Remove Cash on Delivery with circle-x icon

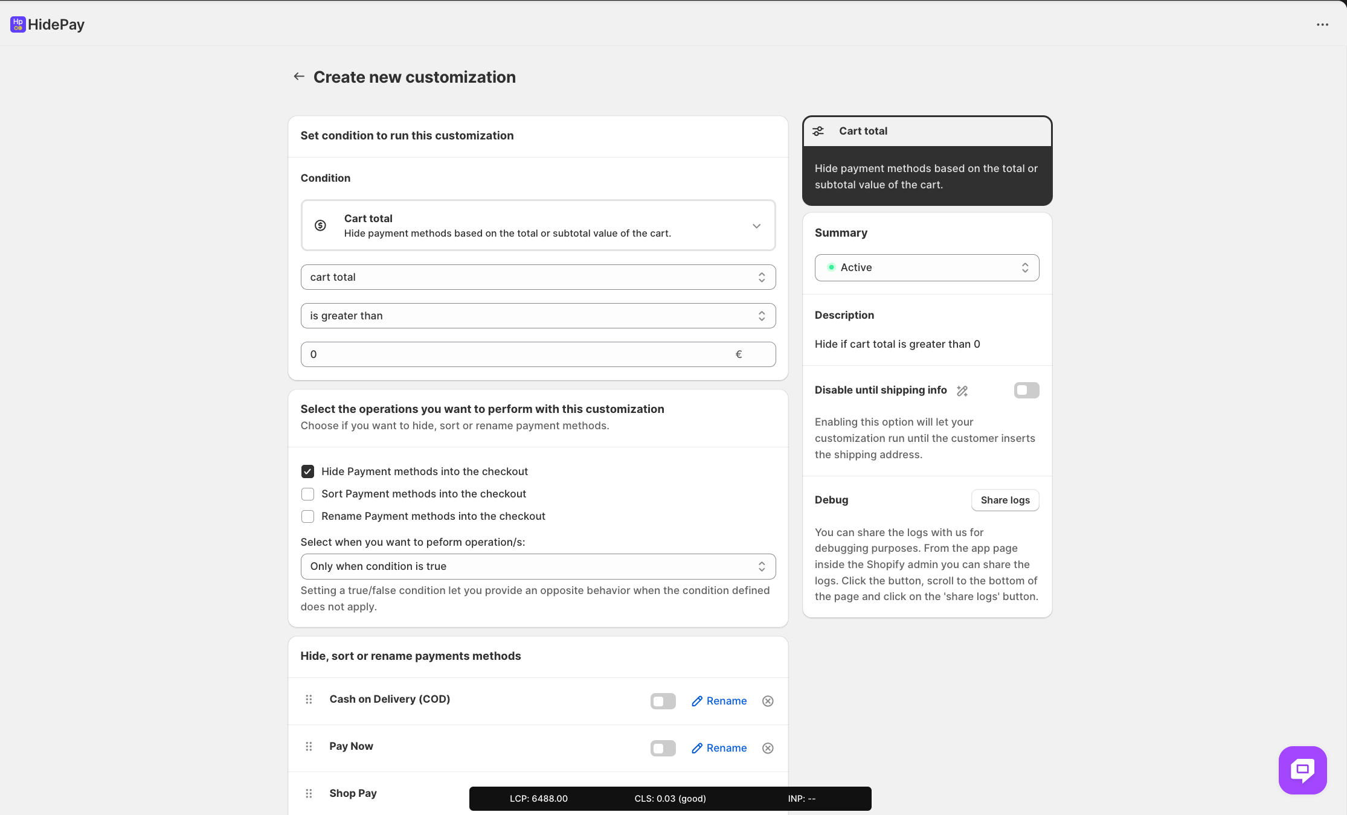click(768, 701)
